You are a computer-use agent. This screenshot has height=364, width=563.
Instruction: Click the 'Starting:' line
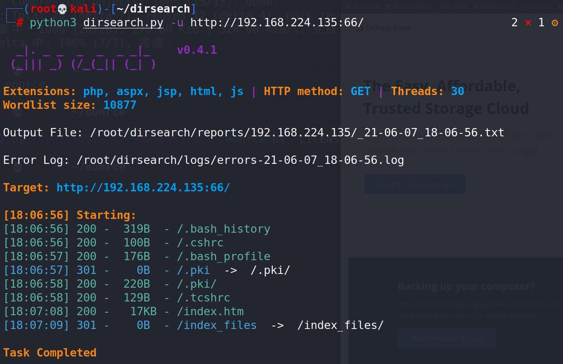[x=70, y=215]
